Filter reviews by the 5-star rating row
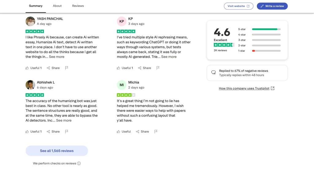 pos(259,29)
